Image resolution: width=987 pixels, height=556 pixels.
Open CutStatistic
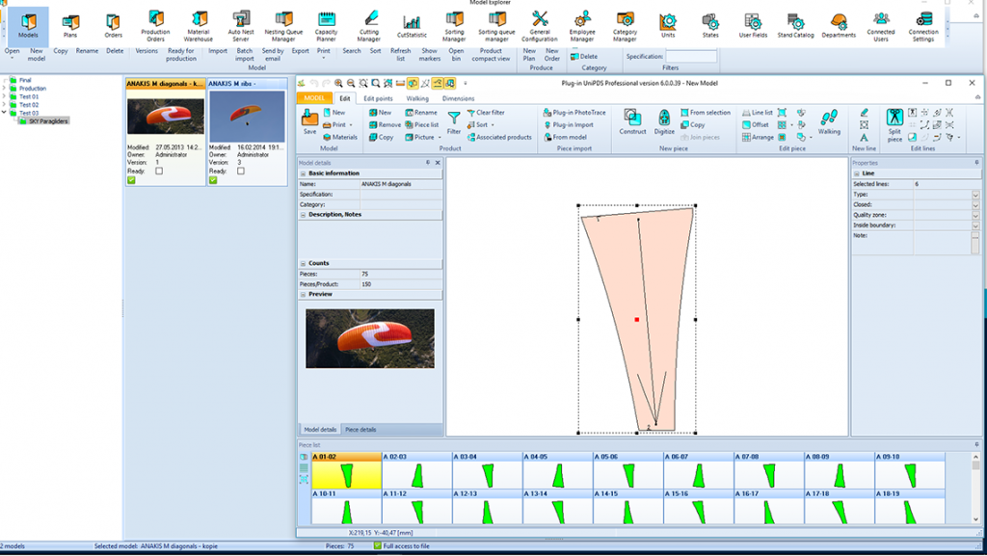coord(412,25)
